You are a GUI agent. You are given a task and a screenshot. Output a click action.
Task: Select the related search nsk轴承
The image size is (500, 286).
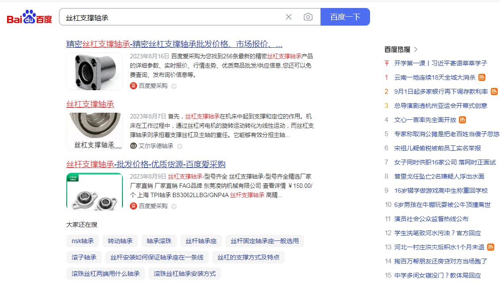pos(83,241)
